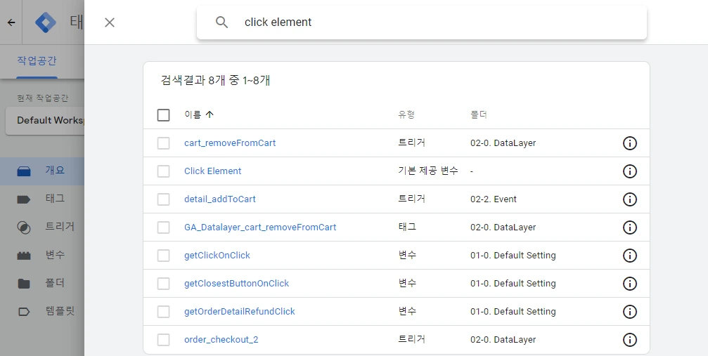This screenshot has width=708, height=356.
Task: Switch to the 작업공간 tab
Action: [37, 60]
